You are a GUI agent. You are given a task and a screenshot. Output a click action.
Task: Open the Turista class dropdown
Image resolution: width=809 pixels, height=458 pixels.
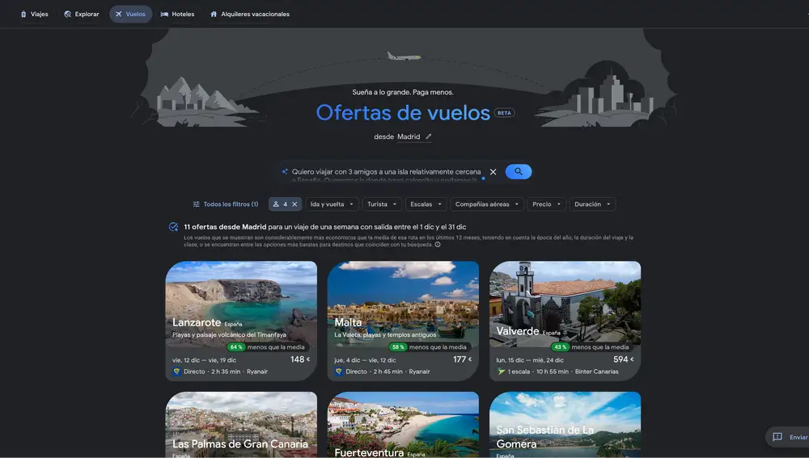tap(382, 204)
